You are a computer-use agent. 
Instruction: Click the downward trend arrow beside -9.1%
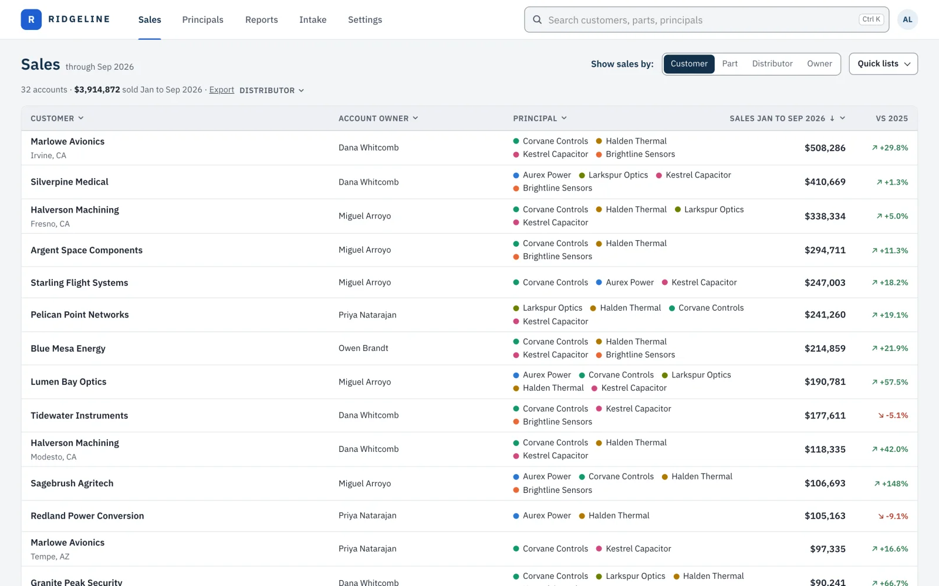pyautogui.click(x=881, y=516)
